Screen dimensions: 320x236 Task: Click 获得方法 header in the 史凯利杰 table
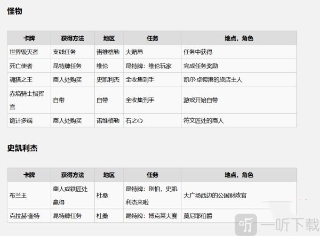[x=73, y=175]
